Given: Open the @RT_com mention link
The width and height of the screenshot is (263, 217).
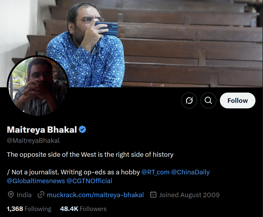Looking at the screenshot, I should (x=155, y=172).
